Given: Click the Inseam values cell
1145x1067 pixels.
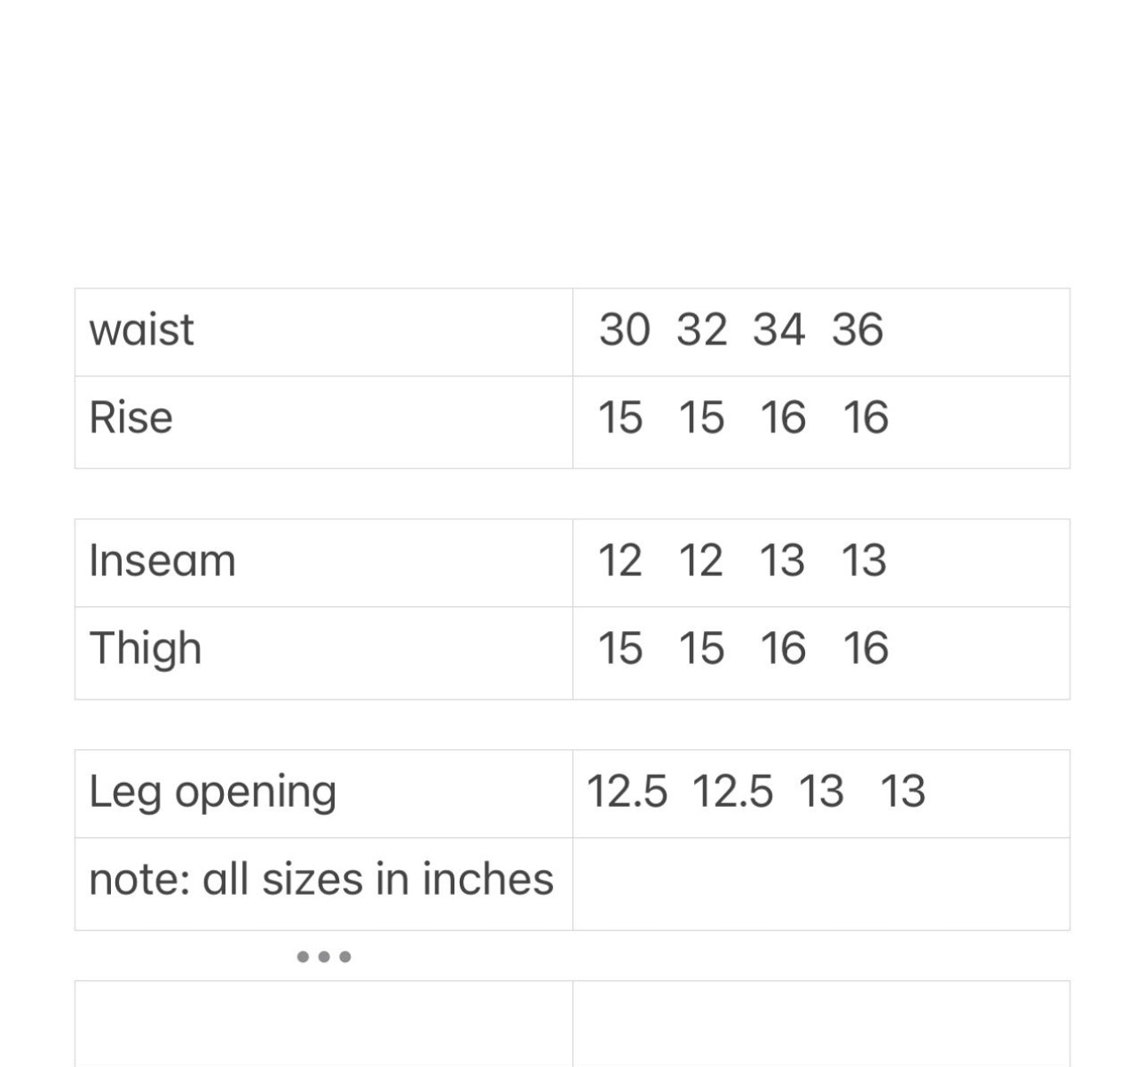Looking at the screenshot, I should 821,561.
